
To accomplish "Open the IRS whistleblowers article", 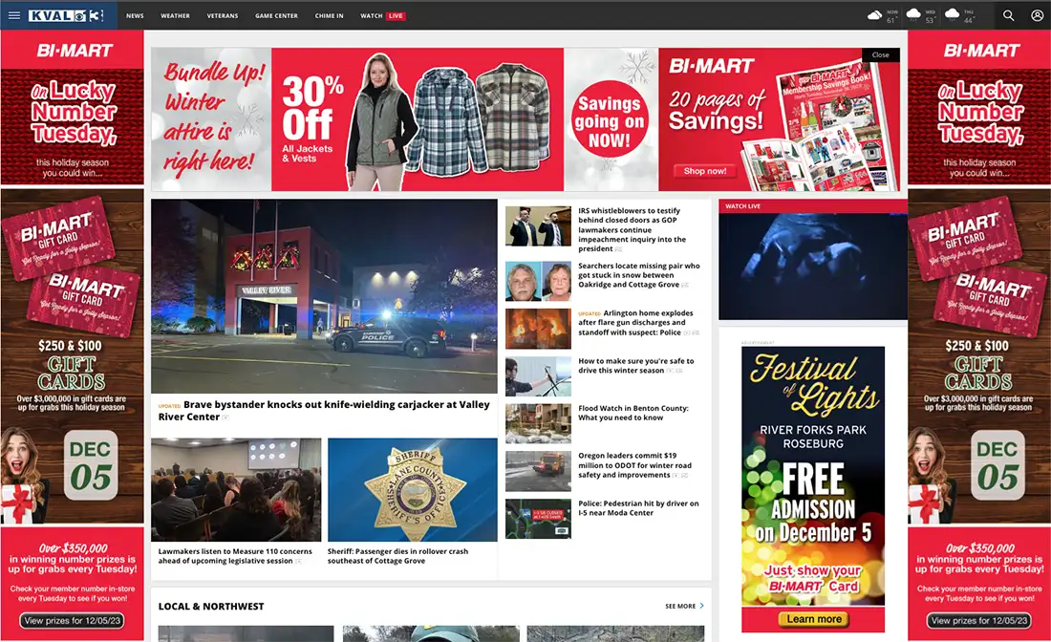I will 633,229.
